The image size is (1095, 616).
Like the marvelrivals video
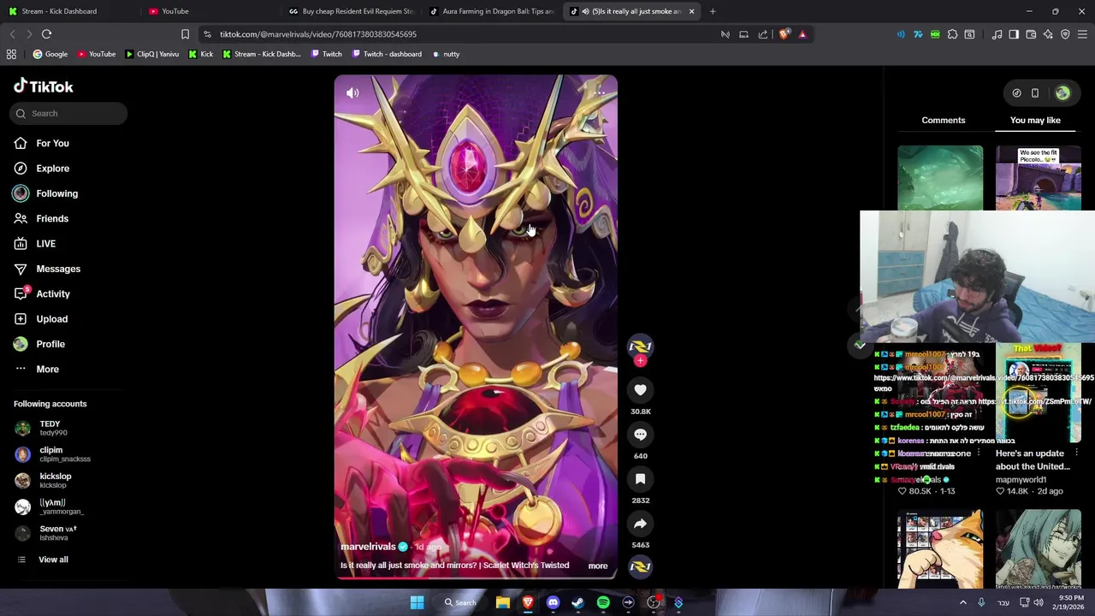click(640, 390)
